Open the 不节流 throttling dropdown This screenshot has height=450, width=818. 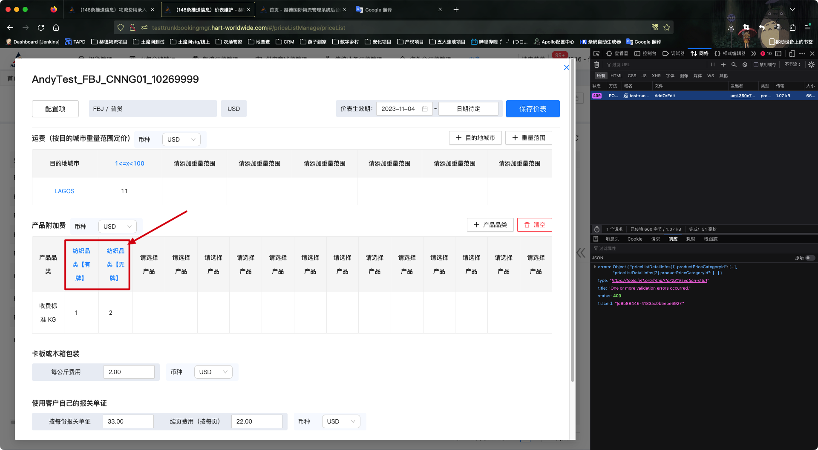(792, 65)
